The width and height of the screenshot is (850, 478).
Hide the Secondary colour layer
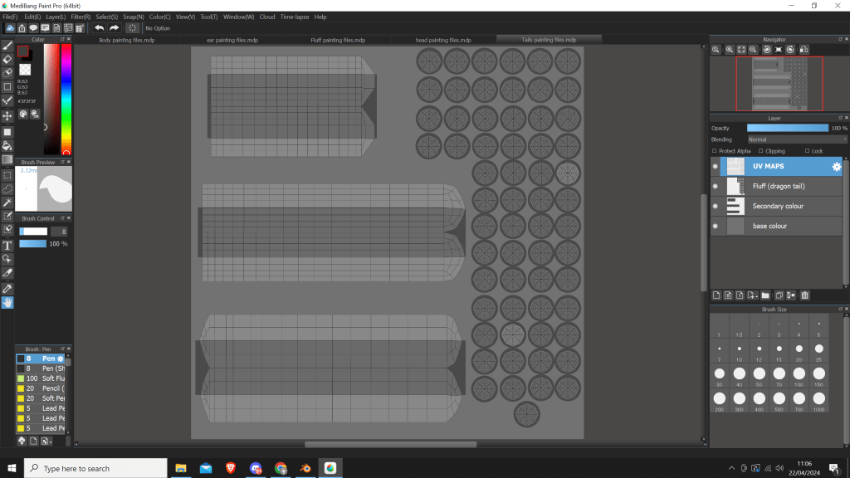(x=716, y=206)
